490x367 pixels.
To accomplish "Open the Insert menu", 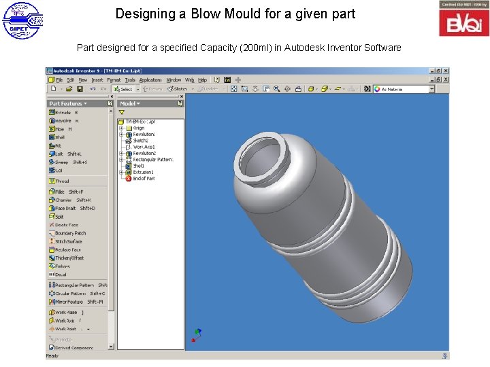I will (x=97, y=80).
